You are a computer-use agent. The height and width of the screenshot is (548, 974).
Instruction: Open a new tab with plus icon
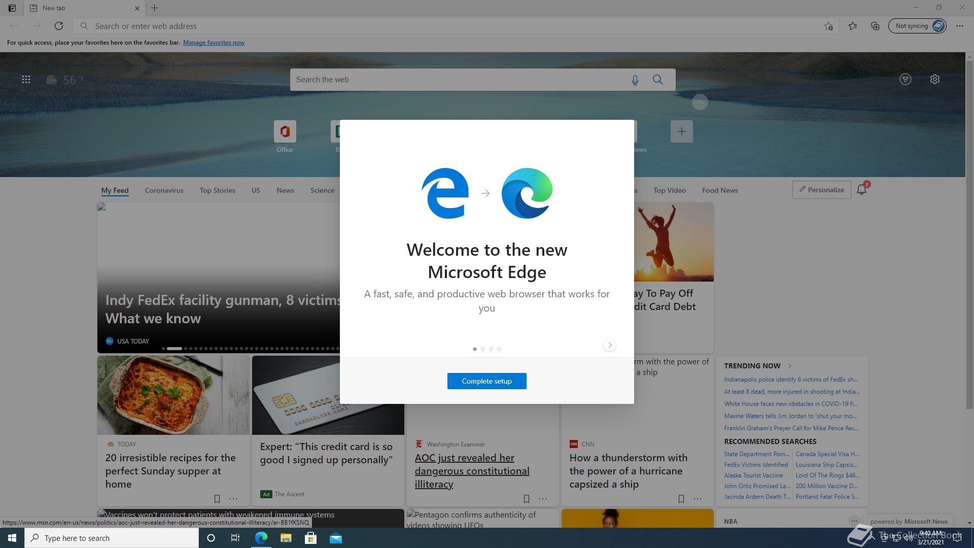(x=155, y=8)
